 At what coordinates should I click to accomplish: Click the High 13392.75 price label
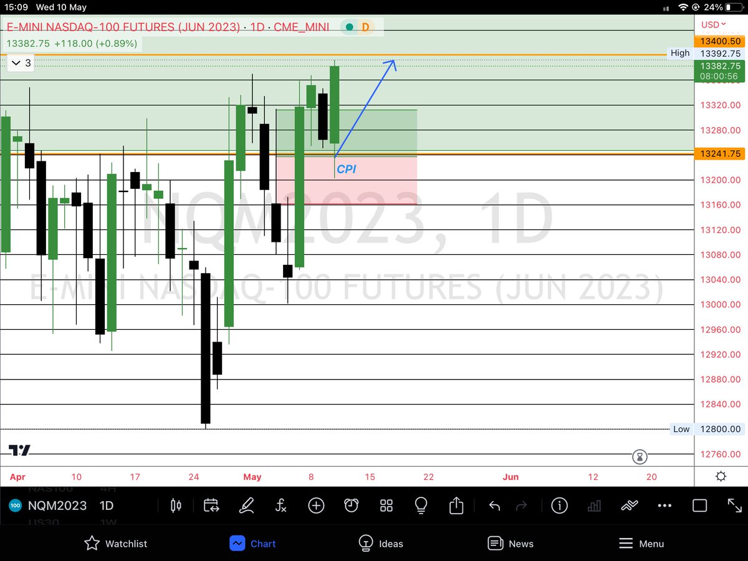(x=706, y=54)
